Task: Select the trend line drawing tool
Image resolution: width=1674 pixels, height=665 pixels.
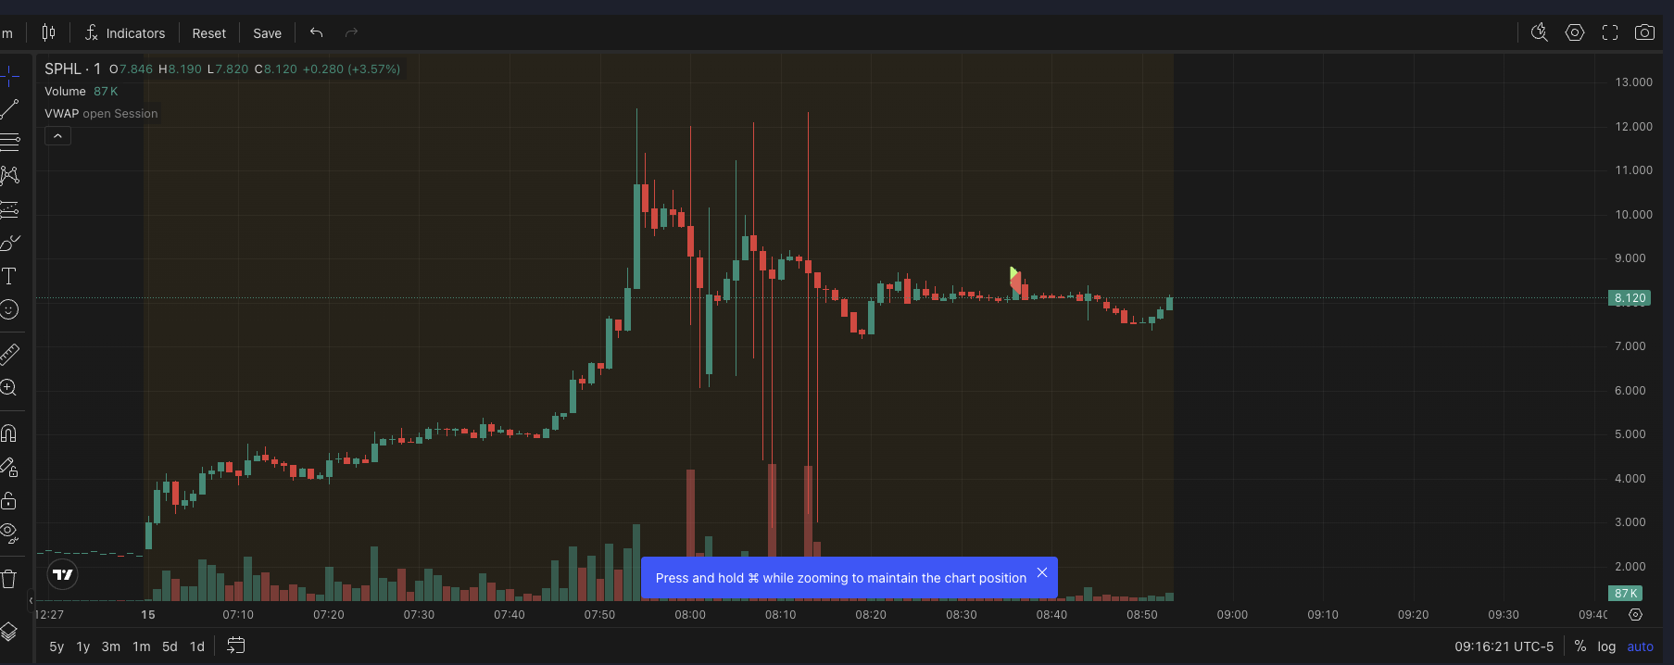Action: tap(9, 109)
